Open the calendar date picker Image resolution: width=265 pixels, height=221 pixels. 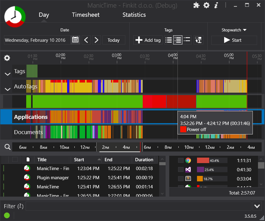(75, 40)
